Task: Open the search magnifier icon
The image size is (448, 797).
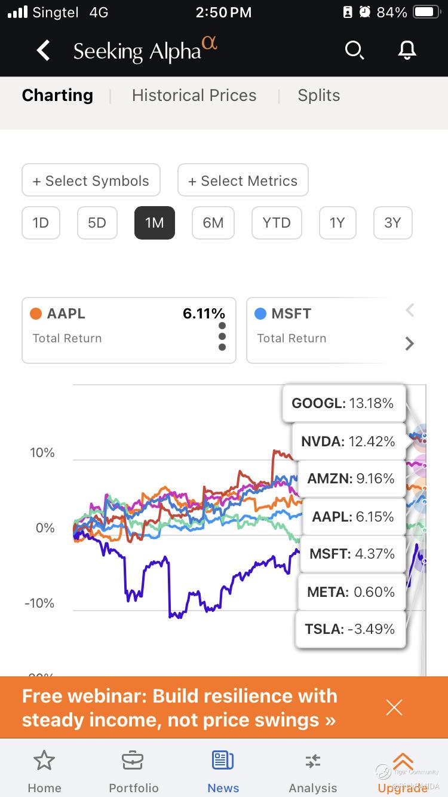Action: click(354, 51)
